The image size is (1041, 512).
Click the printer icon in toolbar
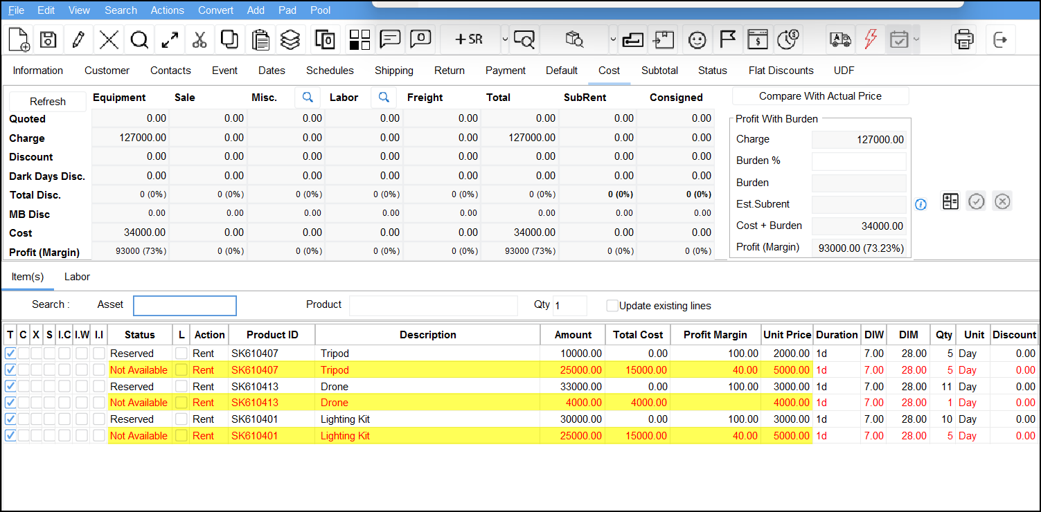(963, 39)
